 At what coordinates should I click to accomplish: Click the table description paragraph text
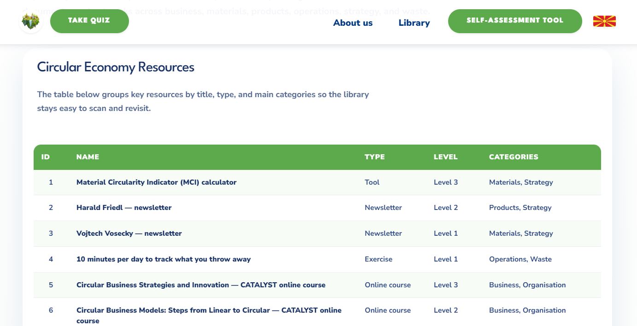coord(203,102)
